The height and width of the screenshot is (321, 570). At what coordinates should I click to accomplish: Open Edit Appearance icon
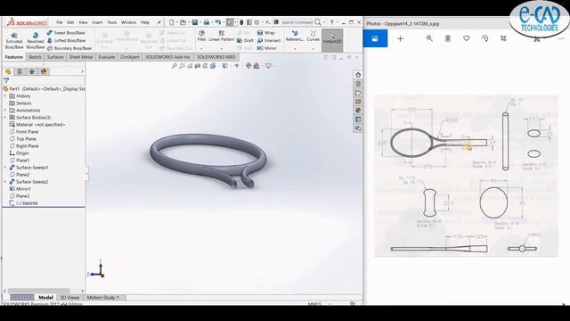click(248, 66)
